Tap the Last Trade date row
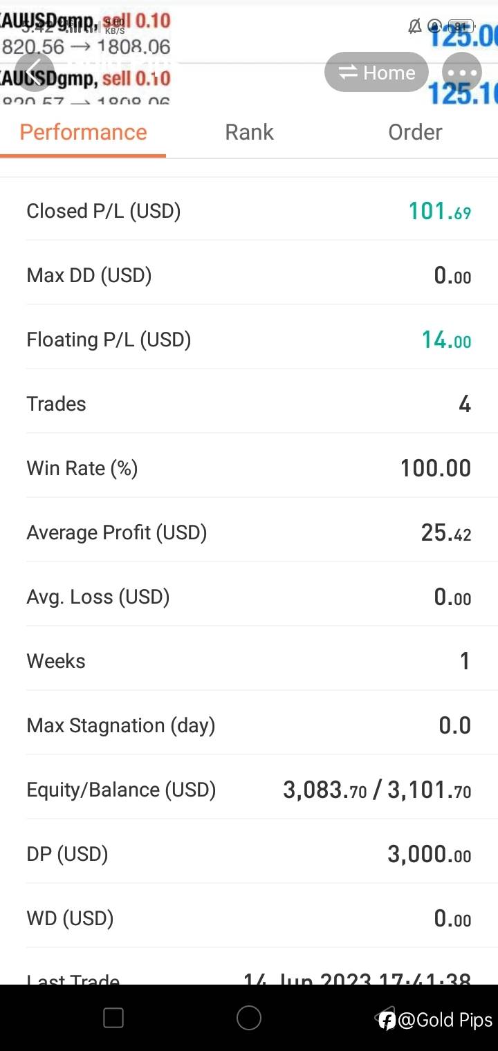The image size is (498, 1051). [x=249, y=978]
